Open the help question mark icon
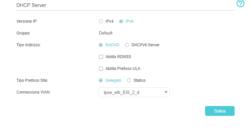 (x=241, y=3)
